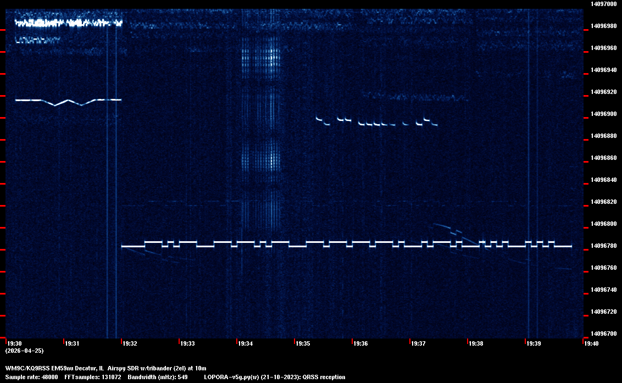Image resolution: width=622 pixels, height=383 pixels.
Task: Click the 19:35 time axis label
Action: point(303,343)
